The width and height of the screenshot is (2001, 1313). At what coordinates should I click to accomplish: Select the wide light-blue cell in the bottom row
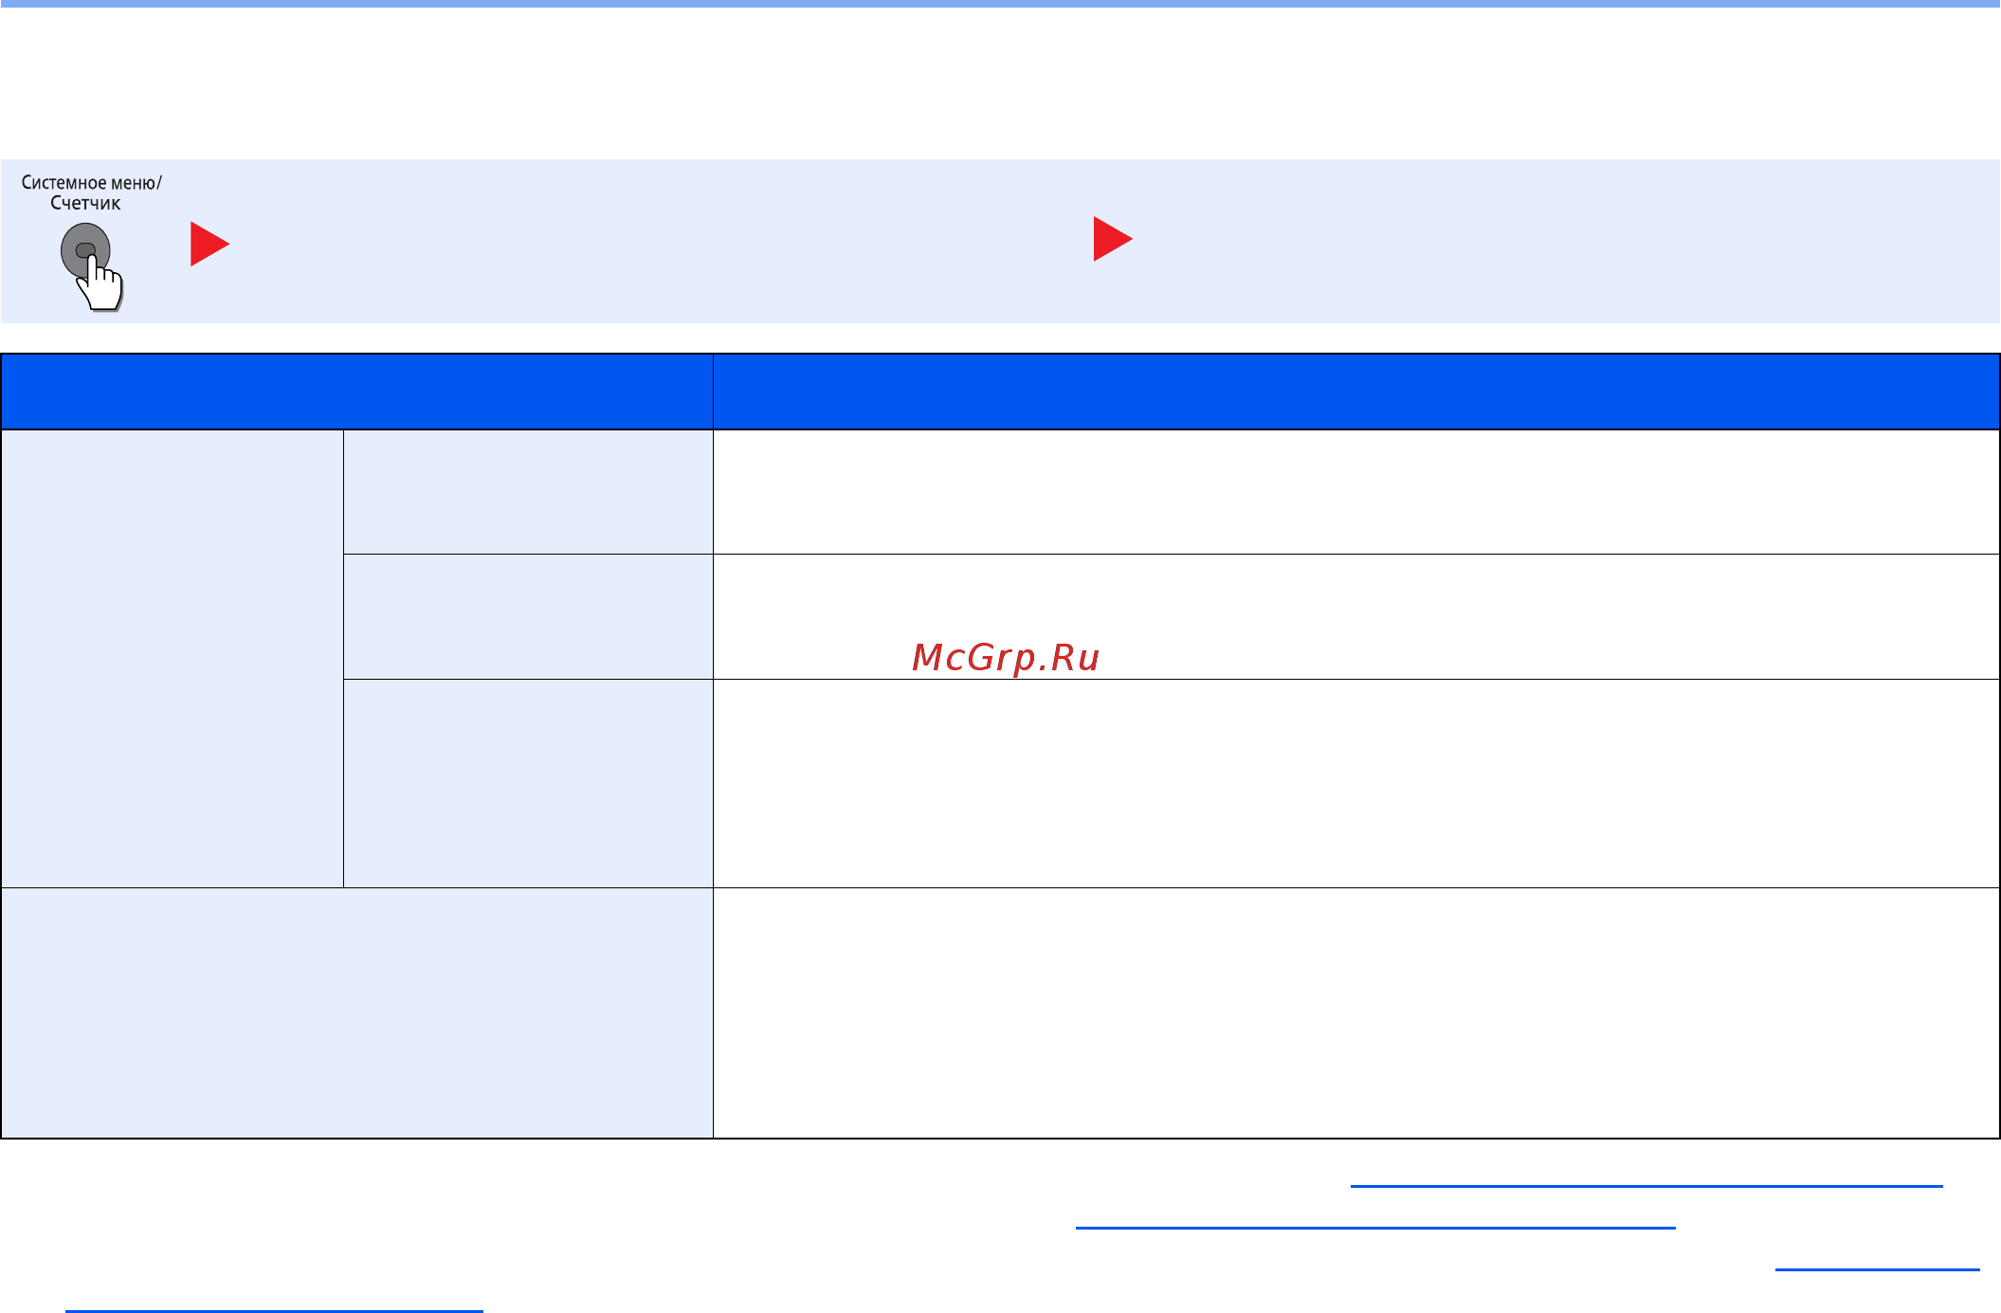357,1012
